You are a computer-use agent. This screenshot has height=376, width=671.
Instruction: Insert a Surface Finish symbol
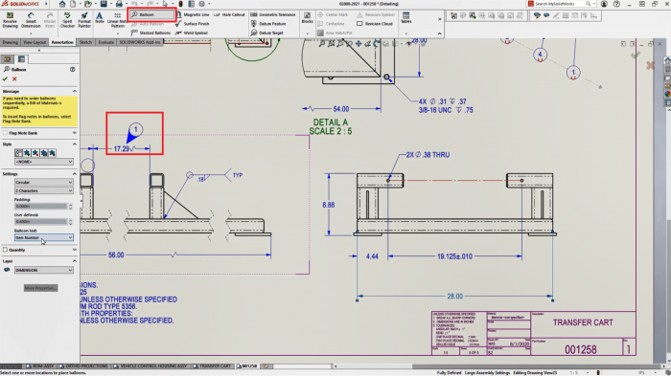193,24
